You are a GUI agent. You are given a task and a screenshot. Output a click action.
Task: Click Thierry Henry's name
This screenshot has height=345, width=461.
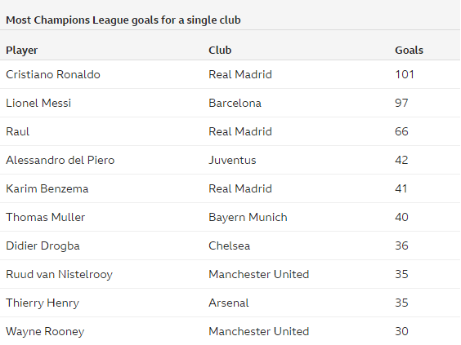(43, 303)
